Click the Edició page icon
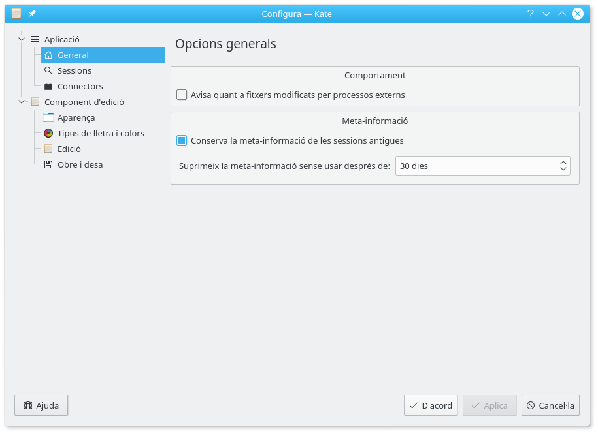The width and height of the screenshot is (598, 434). pyautogui.click(x=48, y=149)
